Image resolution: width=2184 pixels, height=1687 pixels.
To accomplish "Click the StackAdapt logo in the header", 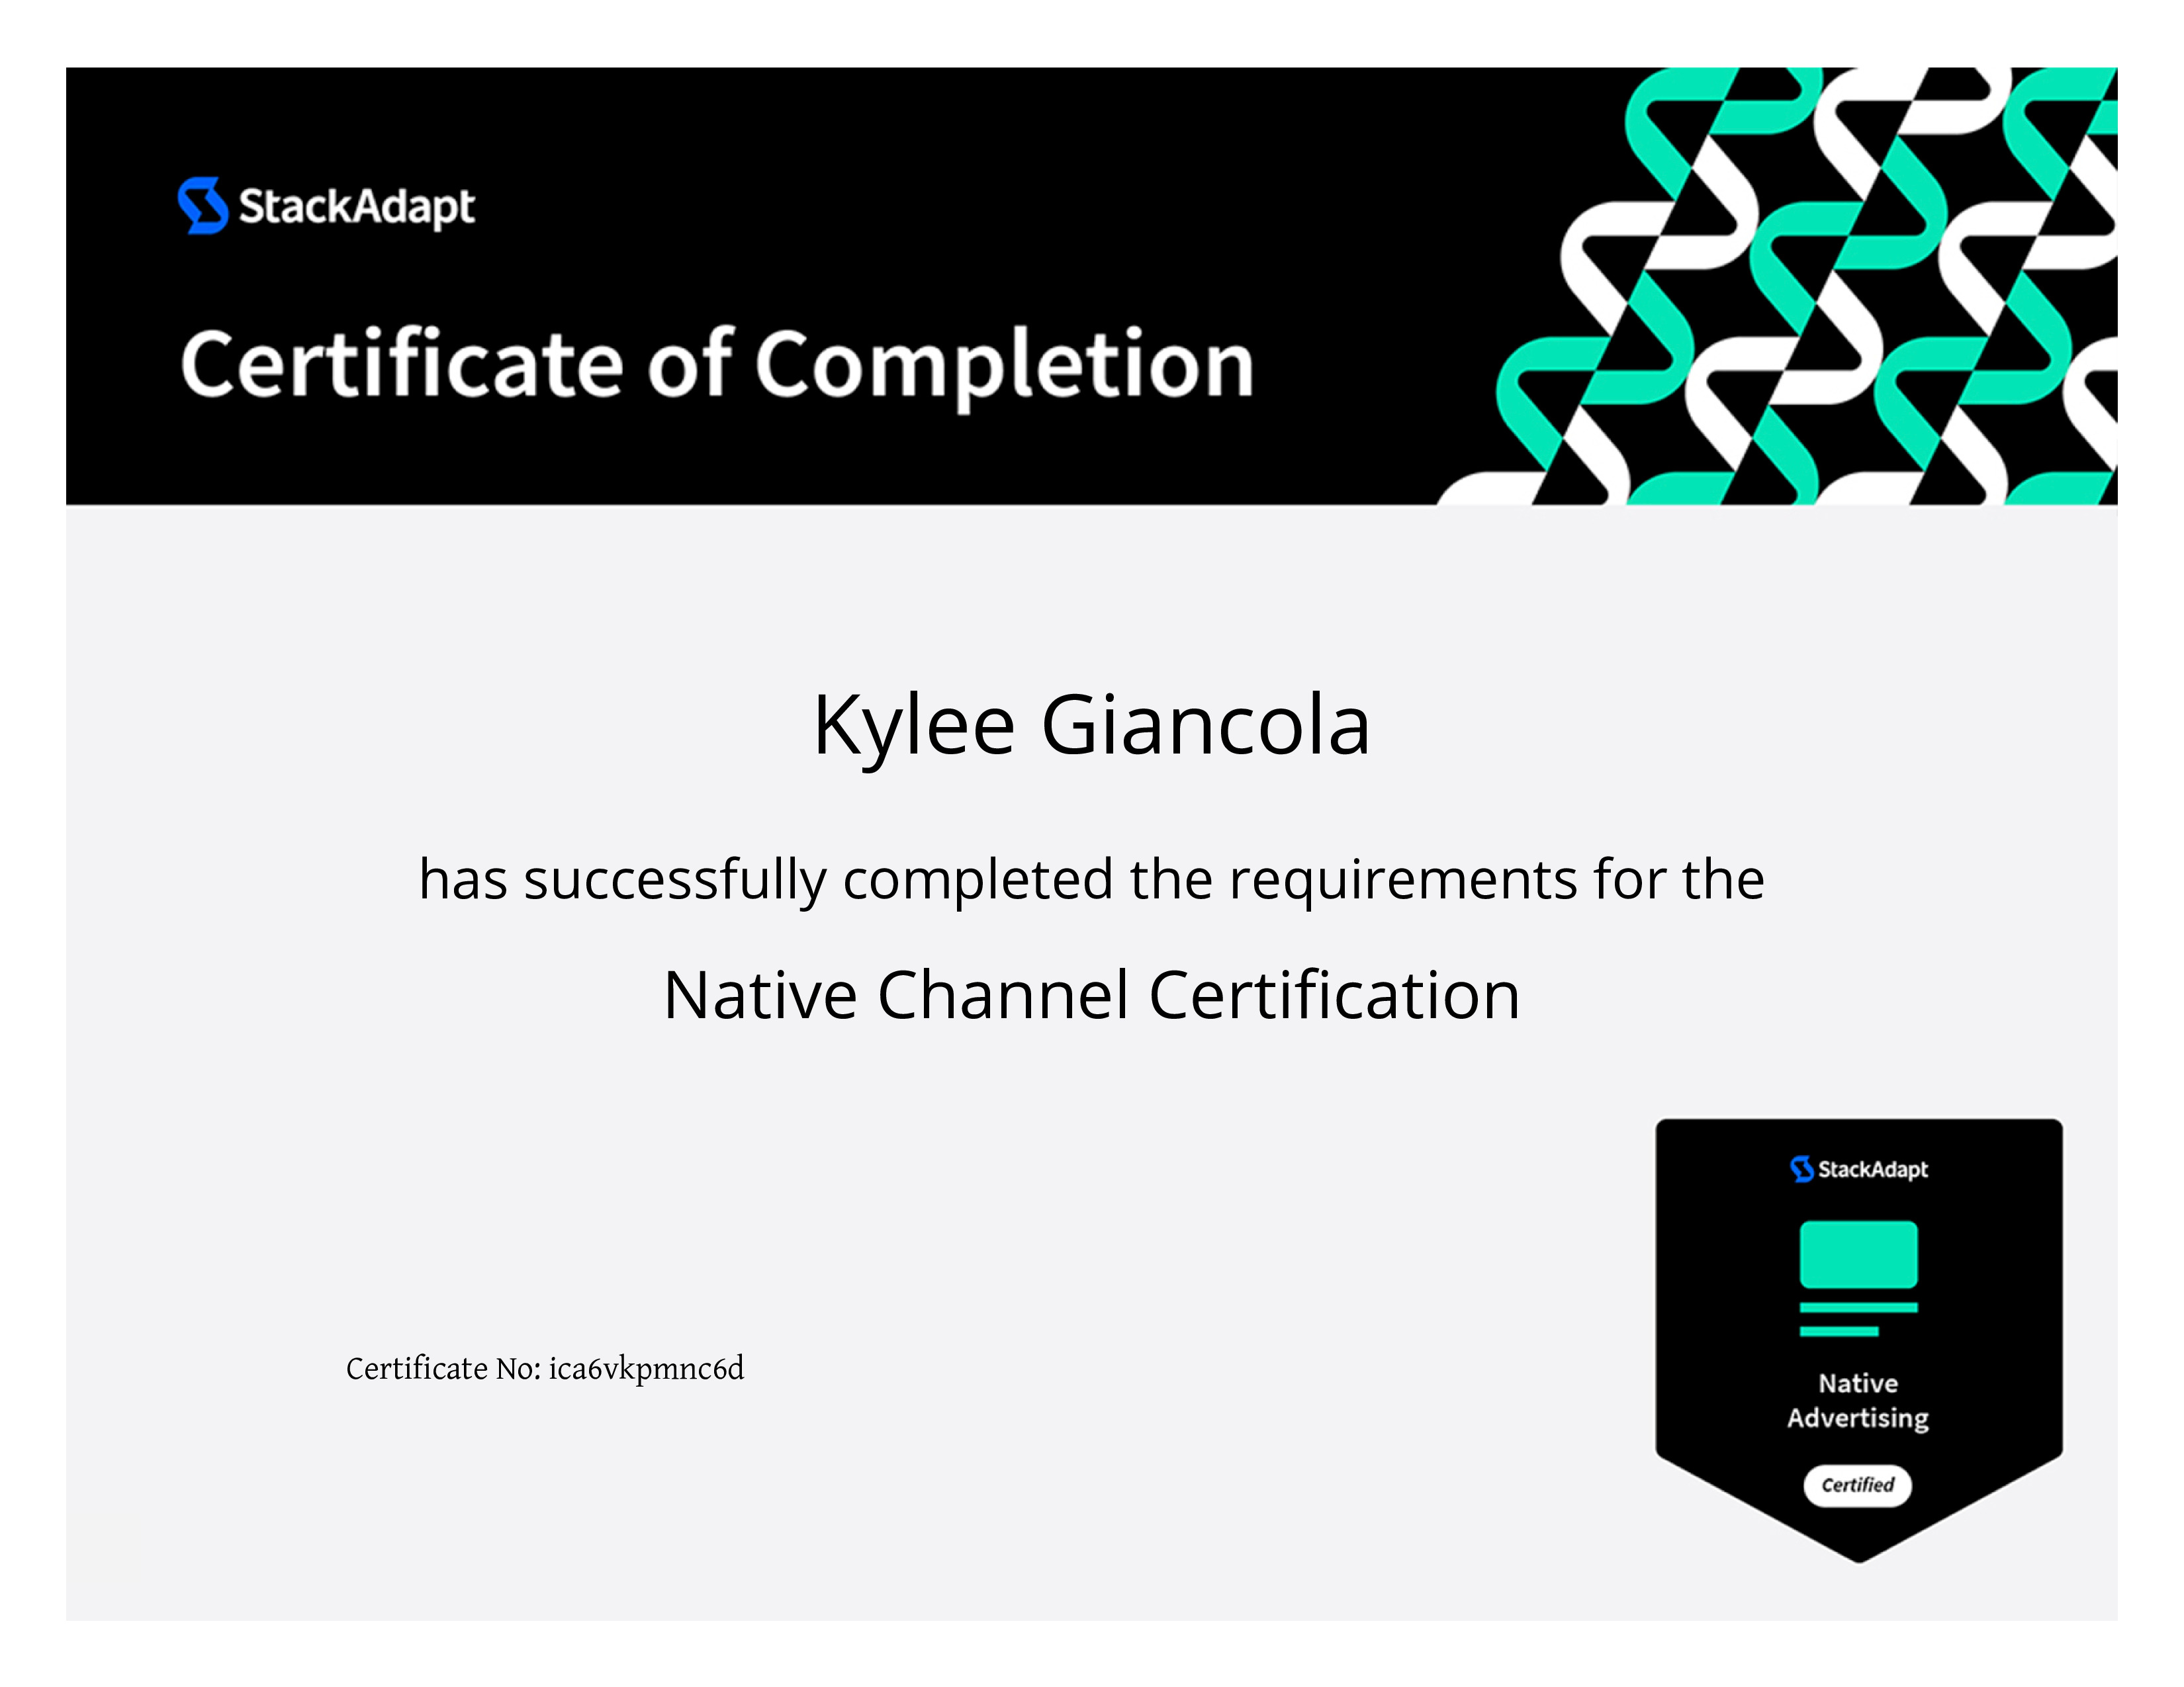I will click(326, 206).
